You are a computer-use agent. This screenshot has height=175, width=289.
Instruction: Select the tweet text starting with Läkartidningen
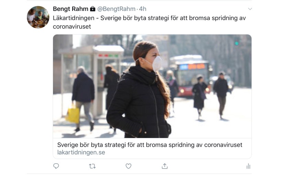click(x=149, y=22)
